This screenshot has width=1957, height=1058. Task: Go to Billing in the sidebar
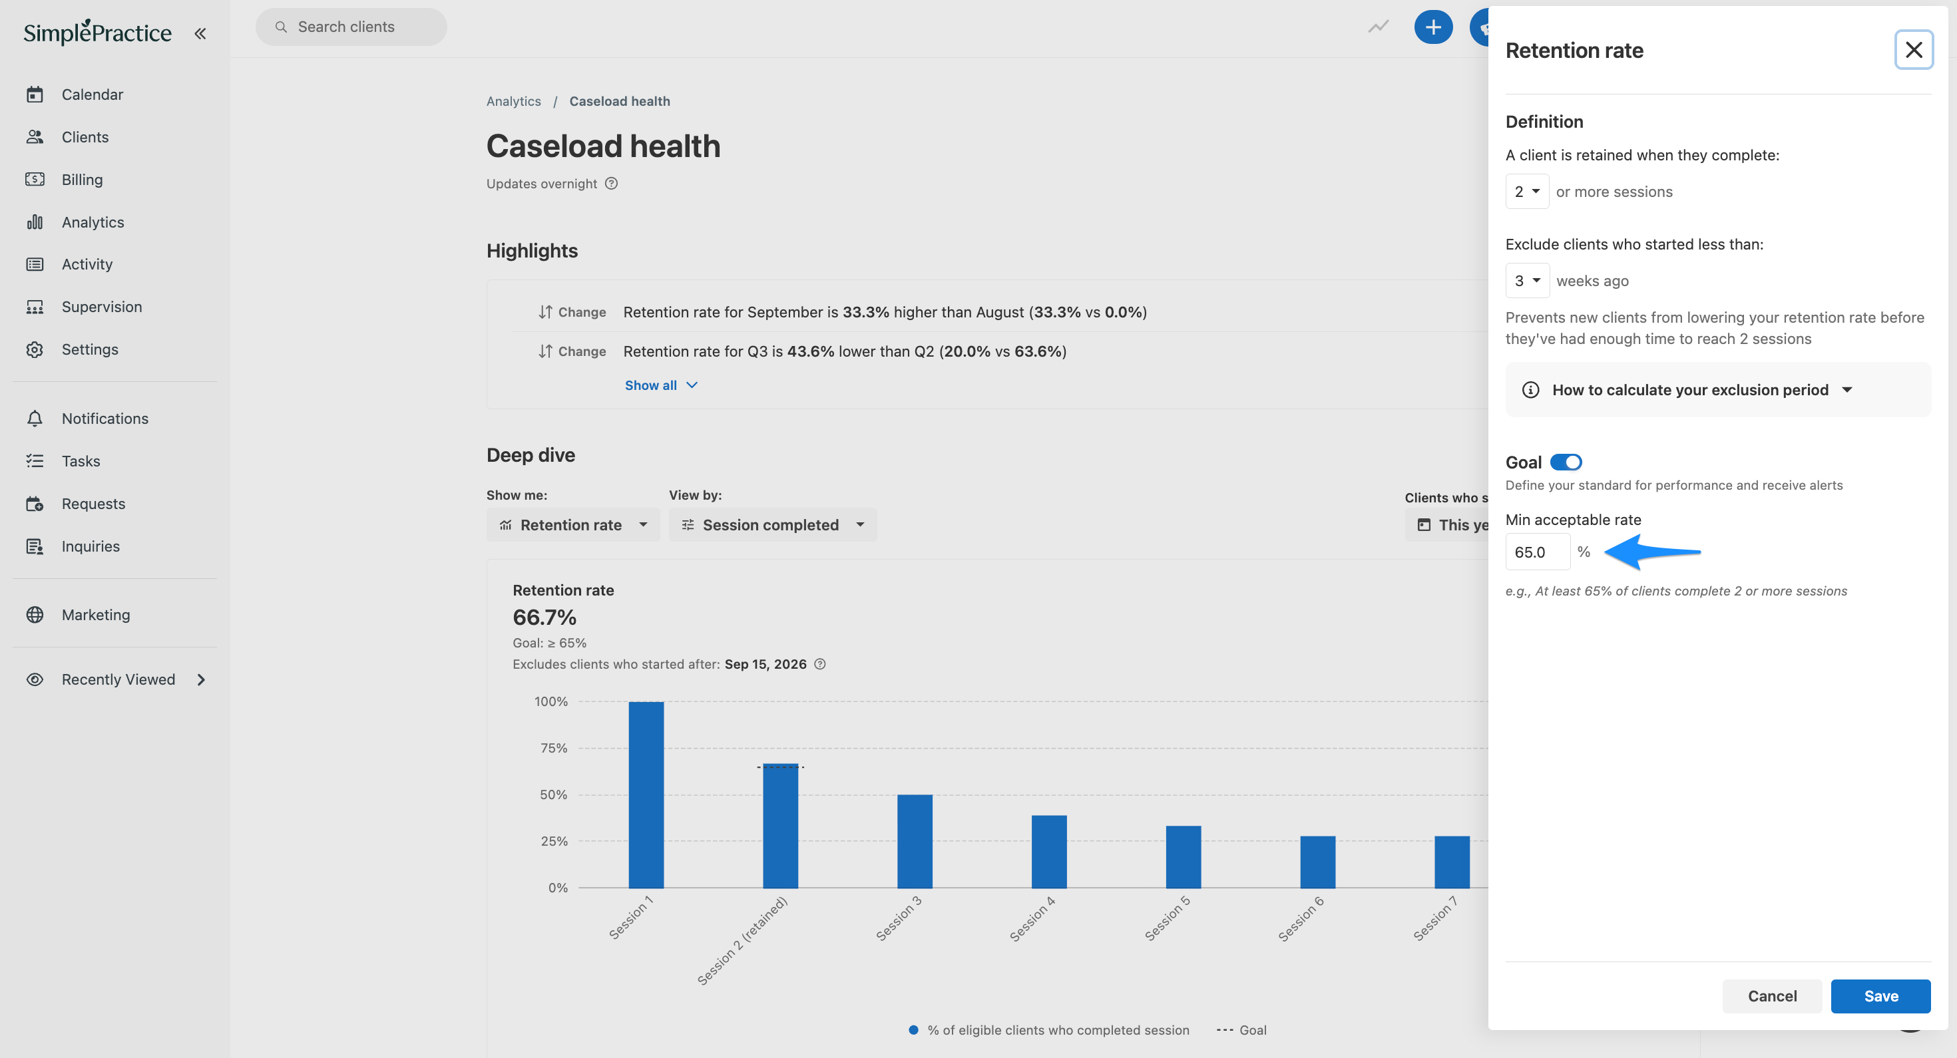click(82, 179)
